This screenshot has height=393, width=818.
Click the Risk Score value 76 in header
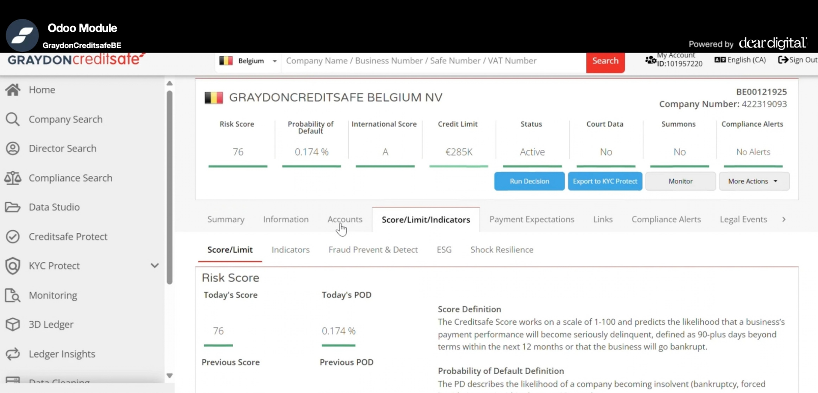pyautogui.click(x=238, y=152)
